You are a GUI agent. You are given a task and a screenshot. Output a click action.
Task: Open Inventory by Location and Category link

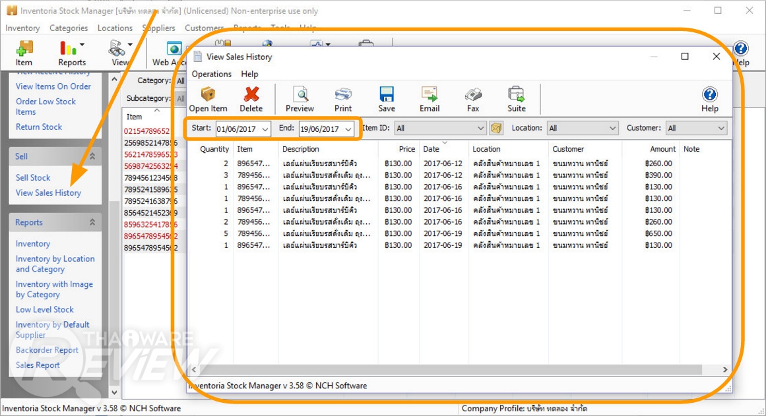click(55, 264)
